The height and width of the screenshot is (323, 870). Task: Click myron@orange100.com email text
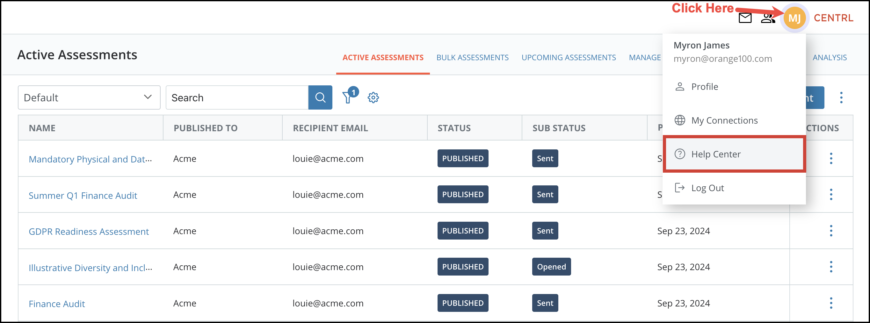pos(722,59)
